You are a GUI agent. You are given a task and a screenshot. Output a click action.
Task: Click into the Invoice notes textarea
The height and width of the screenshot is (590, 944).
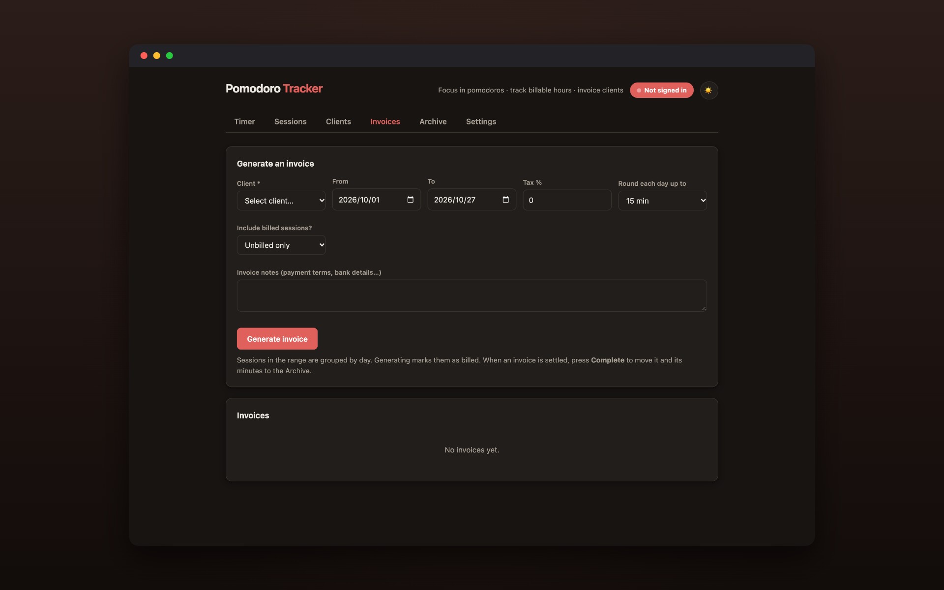tap(472, 295)
